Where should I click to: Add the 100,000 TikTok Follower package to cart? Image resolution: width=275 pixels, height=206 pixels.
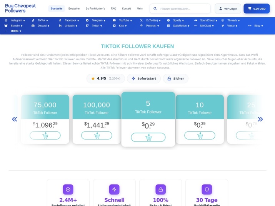click(x=97, y=136)
